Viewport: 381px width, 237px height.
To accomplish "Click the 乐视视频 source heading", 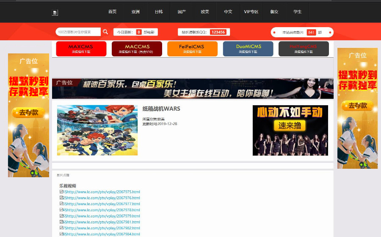I will (x=68, y=186).
